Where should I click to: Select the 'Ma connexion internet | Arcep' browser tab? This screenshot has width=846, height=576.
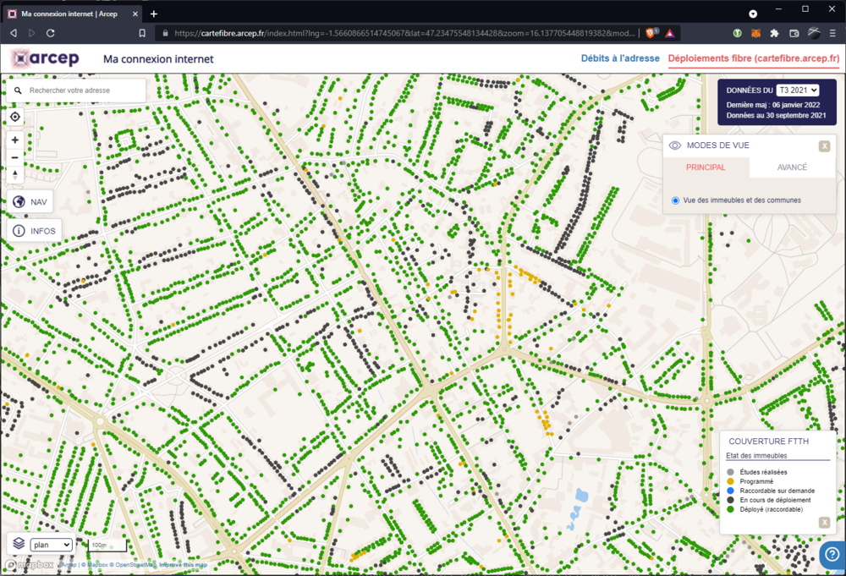pos(73,14)
